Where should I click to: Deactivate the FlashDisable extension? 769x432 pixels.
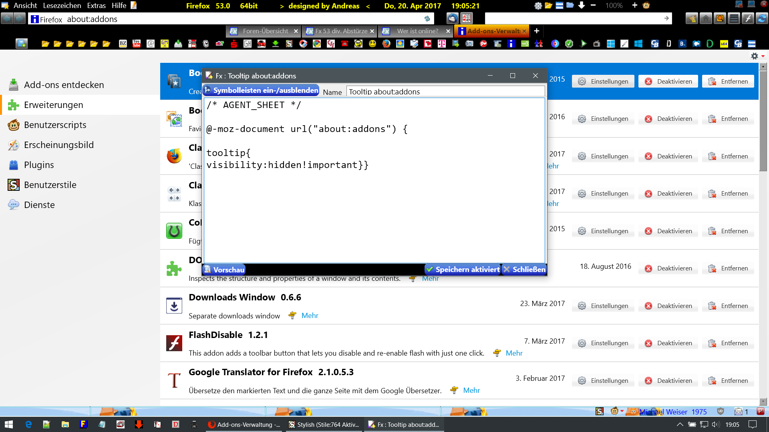pos(668,343)
